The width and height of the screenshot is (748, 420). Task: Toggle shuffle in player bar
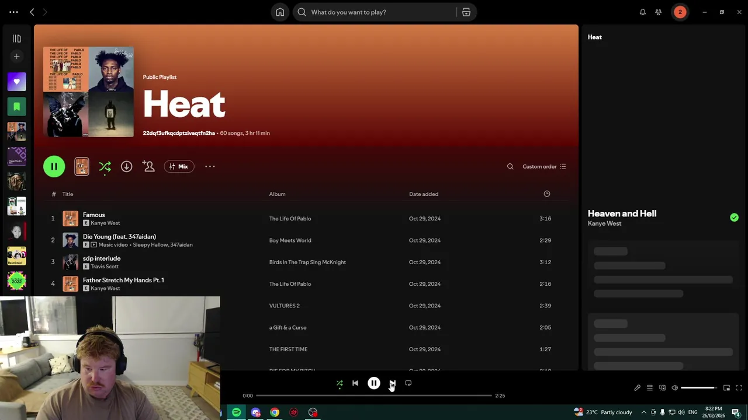coord(340,383)
